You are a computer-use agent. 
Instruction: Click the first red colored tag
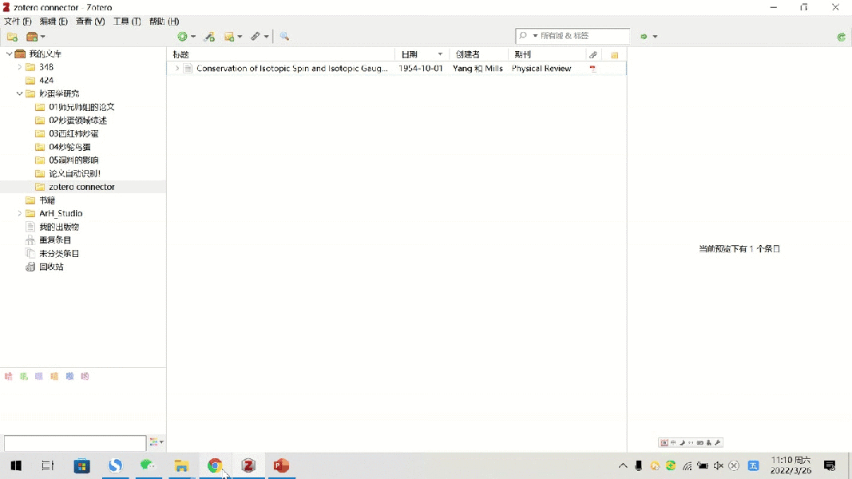pos(8,376)
